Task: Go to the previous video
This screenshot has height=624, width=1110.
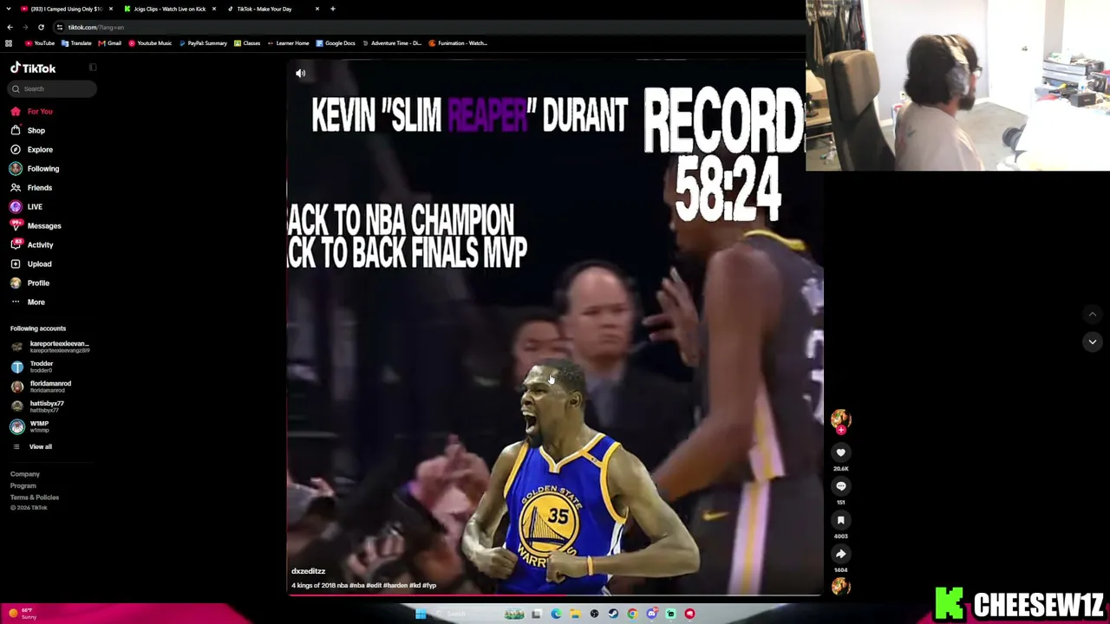Action: [x=1092, y=314]
